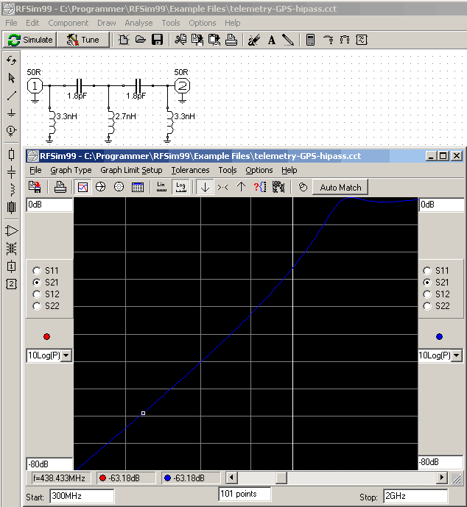Select S11 radio button on left
The height and width of the screenshot is (507, 467).
tap(37, 271)
